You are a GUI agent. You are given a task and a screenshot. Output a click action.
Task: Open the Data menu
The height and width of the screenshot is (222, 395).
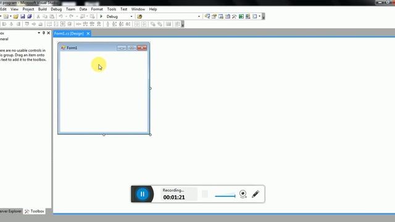click(x=83, y=9)
